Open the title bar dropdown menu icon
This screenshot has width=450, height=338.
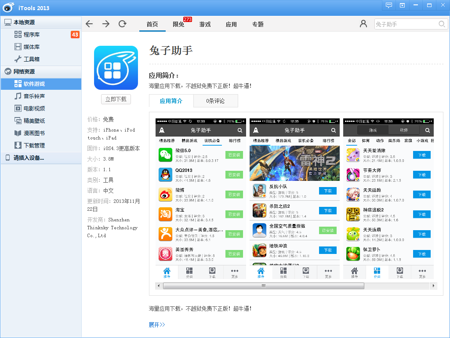pos(402,5)
